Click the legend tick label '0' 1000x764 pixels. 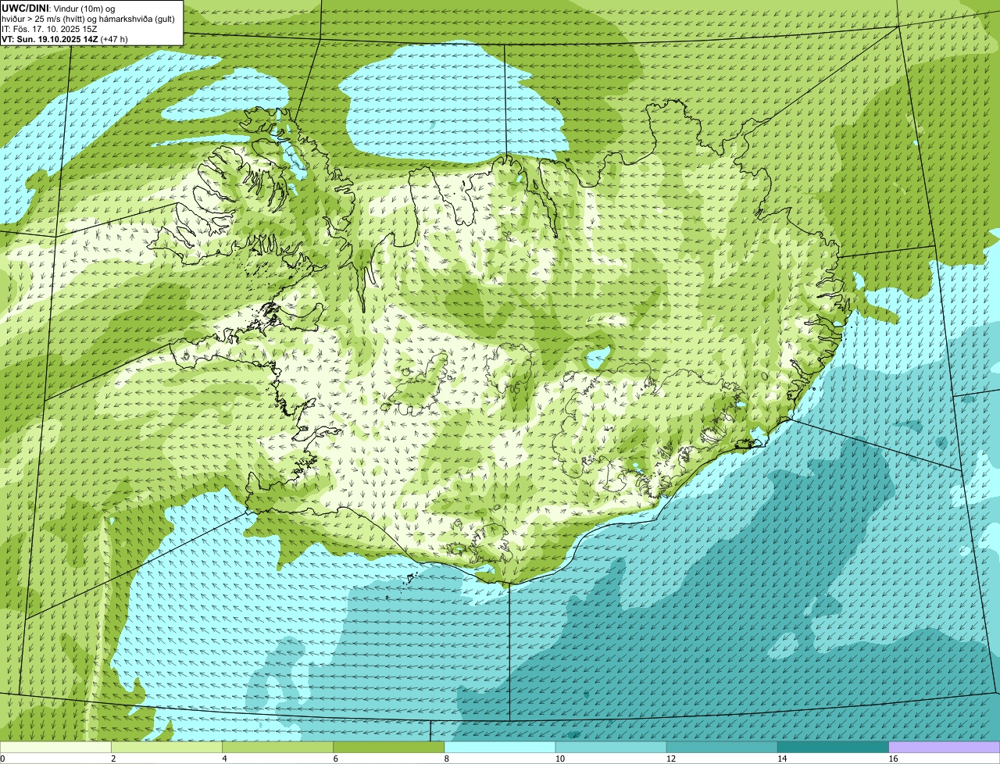point(3,759)
